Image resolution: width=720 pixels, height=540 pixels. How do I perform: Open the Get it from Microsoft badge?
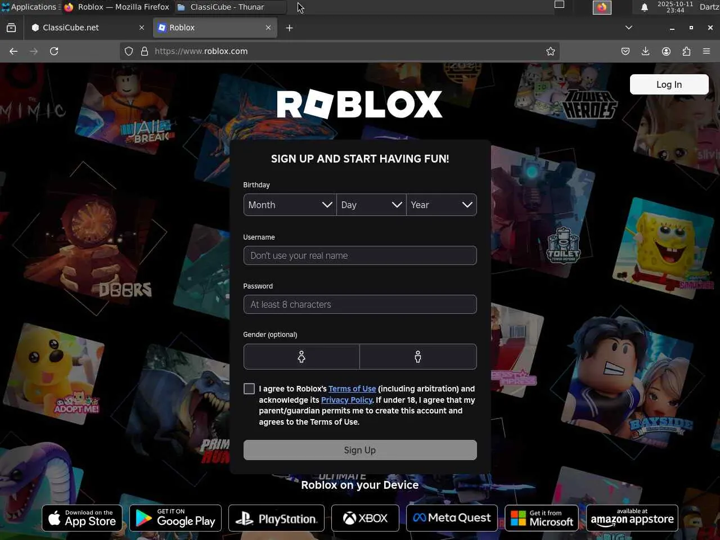(542, 518)
